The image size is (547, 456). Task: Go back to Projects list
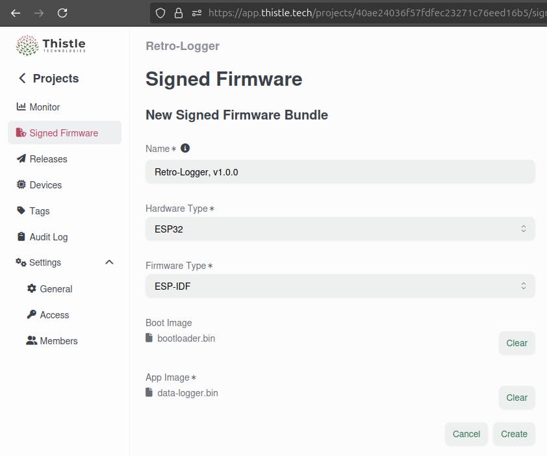[x=48, y=79]
